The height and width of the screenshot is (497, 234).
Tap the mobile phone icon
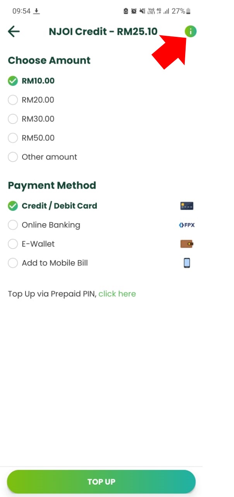pos(187,263)
